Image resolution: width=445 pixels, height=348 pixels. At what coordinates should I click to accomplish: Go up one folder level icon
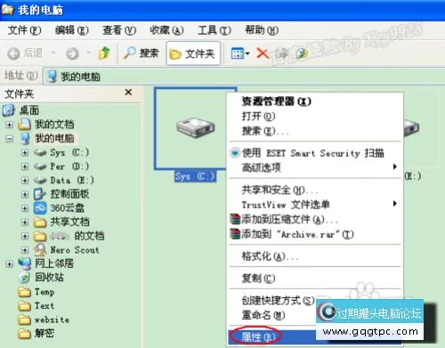tap(104, 53)
